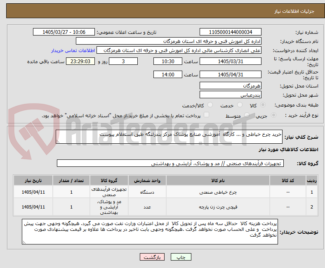This screenshot has width=325, height=268.
Task: Click the واحد شمارش column header
Action: (x=147, y=180)
